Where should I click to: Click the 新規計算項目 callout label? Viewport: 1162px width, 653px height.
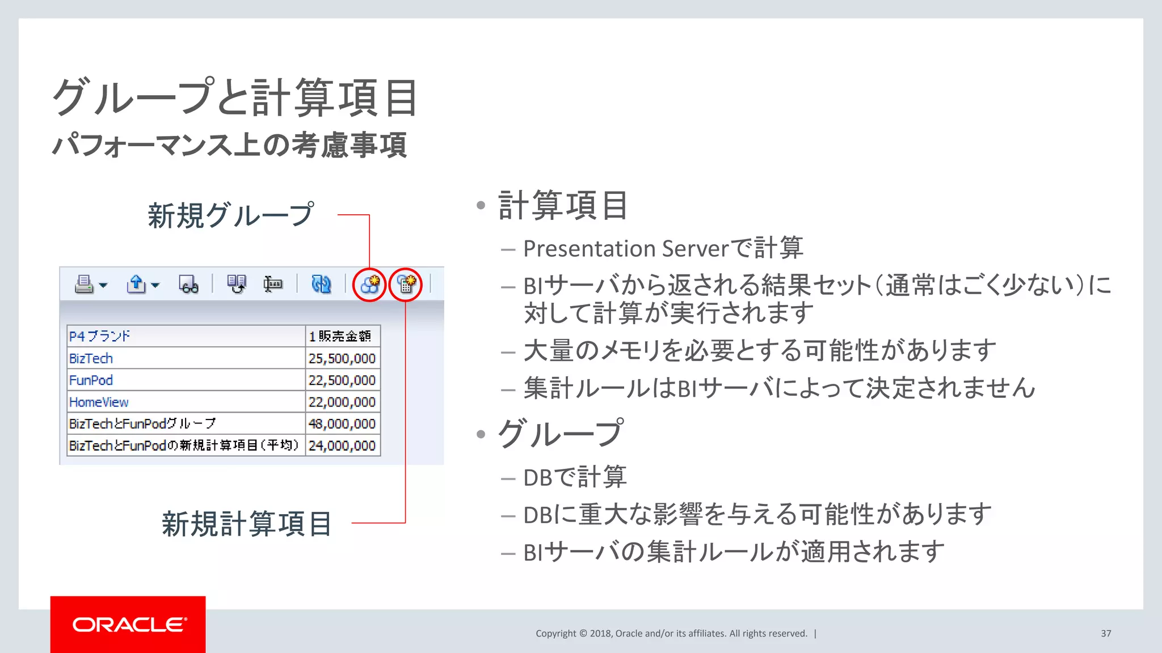(247, 524)
